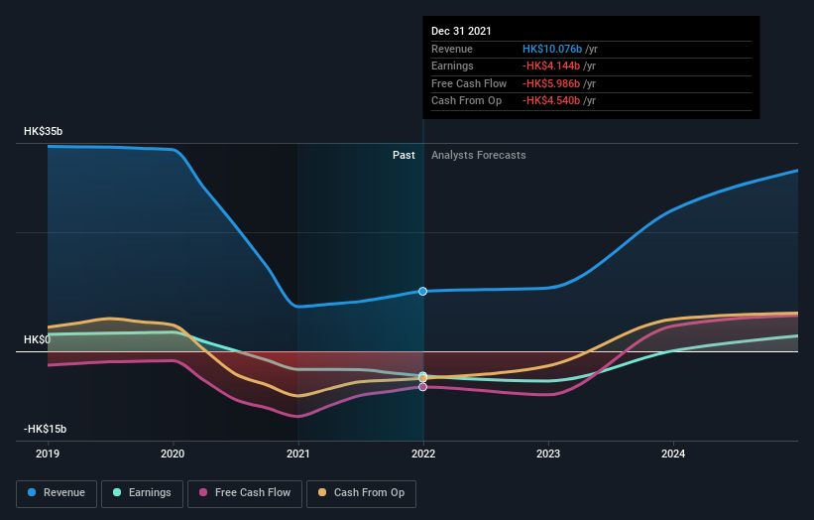Viewport: 814px width, 520px height.
Task: Click the 'Dec 31 2021' tooltip date
Action: coord(461,31)
